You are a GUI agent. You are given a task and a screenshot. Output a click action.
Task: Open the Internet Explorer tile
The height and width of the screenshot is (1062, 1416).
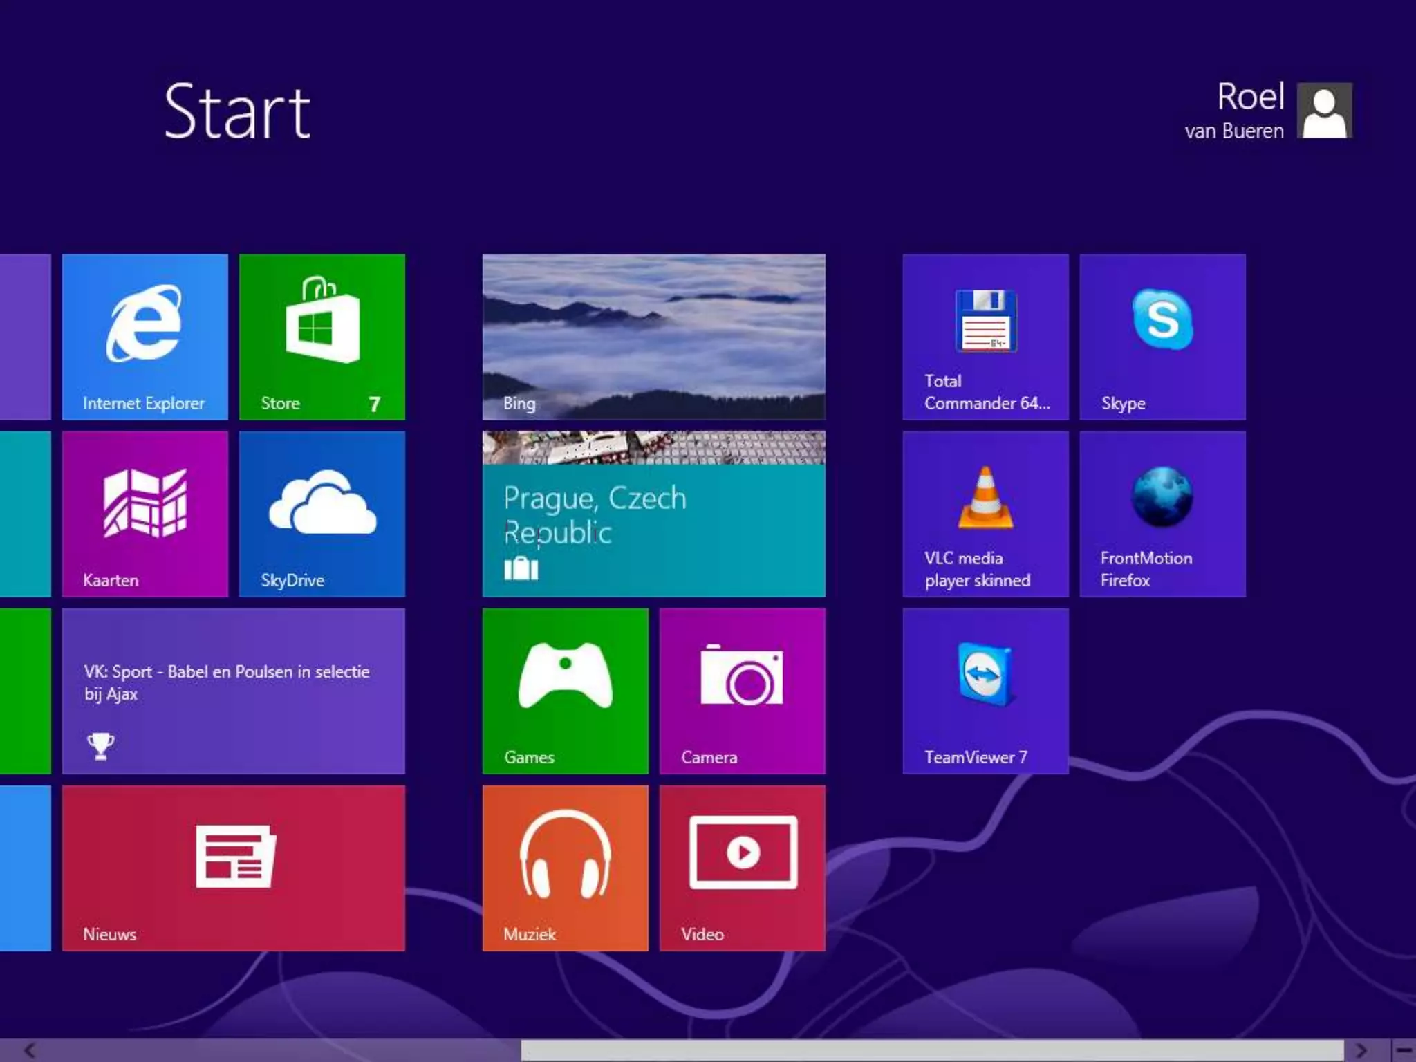[x=145, y=337]
